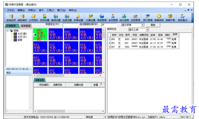Click the 自动刷新时间(秒) field showing 30
This screenshot has height=119, width=199.
coord(109,25)
